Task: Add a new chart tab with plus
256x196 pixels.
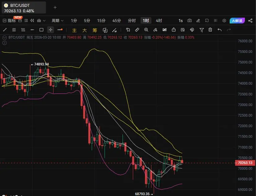Action: (x=55, y=7)
